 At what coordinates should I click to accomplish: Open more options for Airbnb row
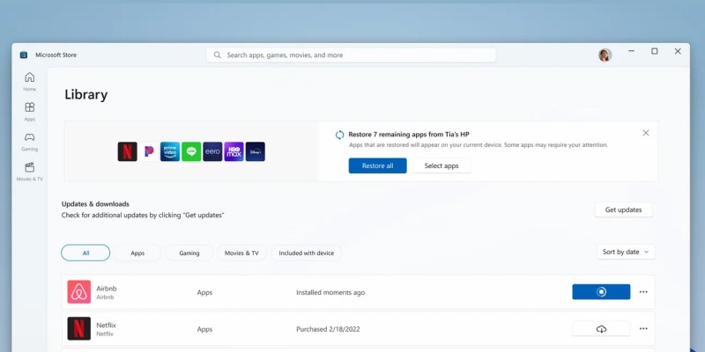coord(643,292)
